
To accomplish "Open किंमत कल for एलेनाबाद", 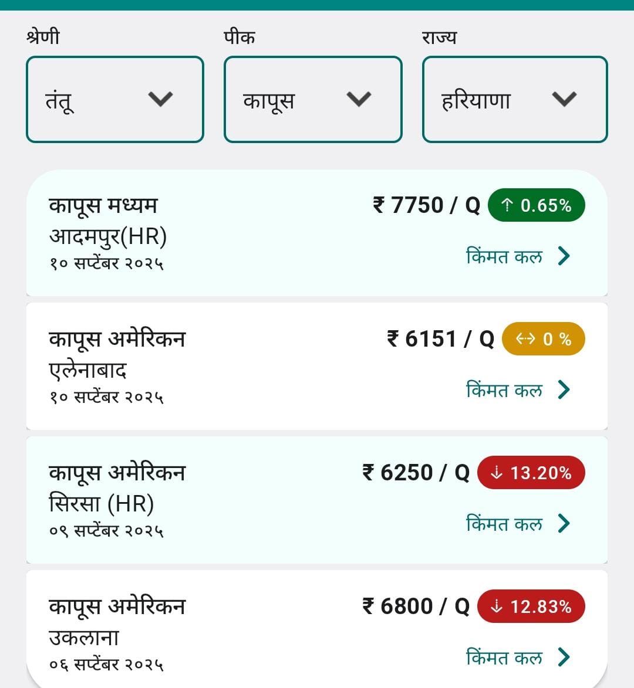I will (x=518, y=389).
